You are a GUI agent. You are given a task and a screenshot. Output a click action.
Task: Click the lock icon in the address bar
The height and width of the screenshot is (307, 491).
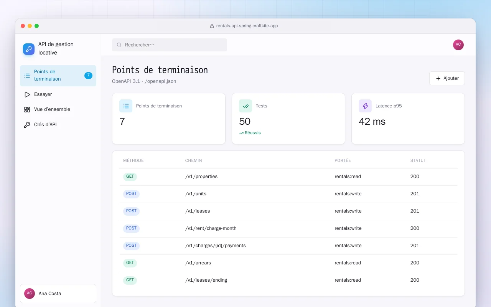(x=212, y=26)
